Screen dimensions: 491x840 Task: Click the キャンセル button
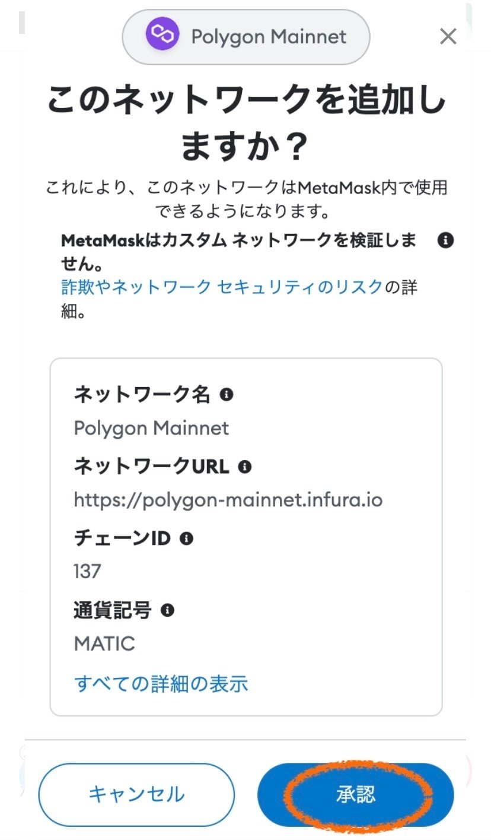[136, 794]
